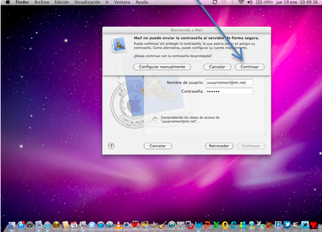Open the red heart app in Dock
Viewport: 322px width, 232px height.
pyautogui.click(x=314, y=225)
